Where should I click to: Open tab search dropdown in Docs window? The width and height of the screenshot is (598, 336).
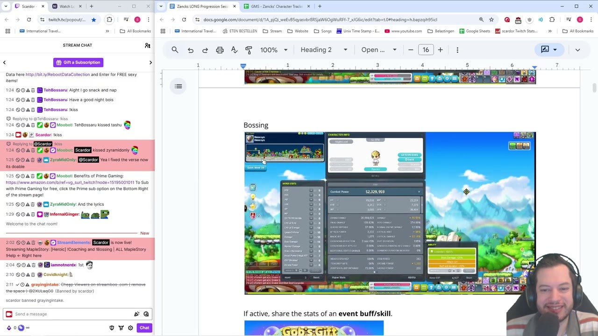[x=161, y=7]
